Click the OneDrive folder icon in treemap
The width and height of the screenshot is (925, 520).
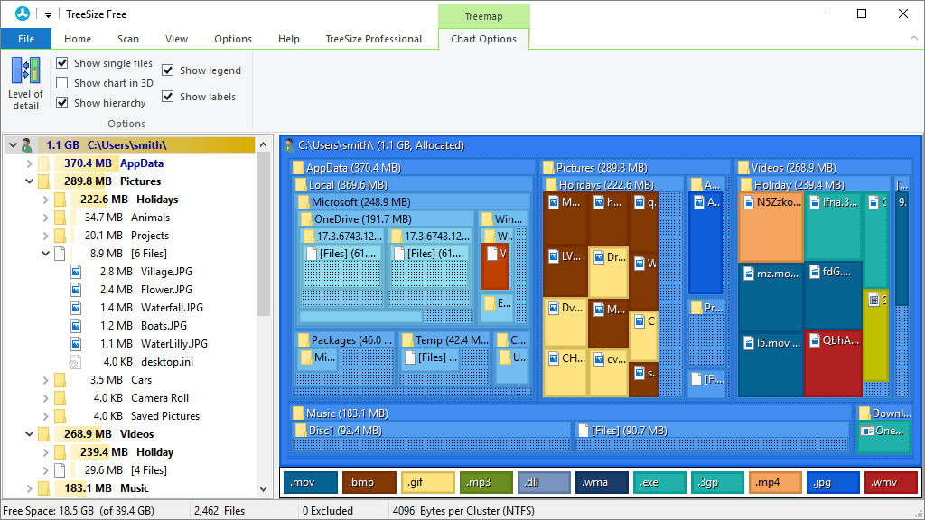pyautogui.click(x=306, y=219)
